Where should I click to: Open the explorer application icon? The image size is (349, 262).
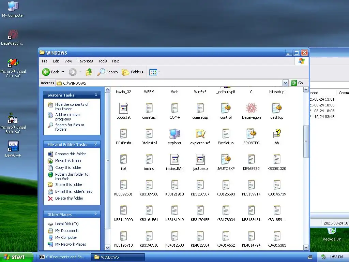pyautogui.click(x=174, y=134)
